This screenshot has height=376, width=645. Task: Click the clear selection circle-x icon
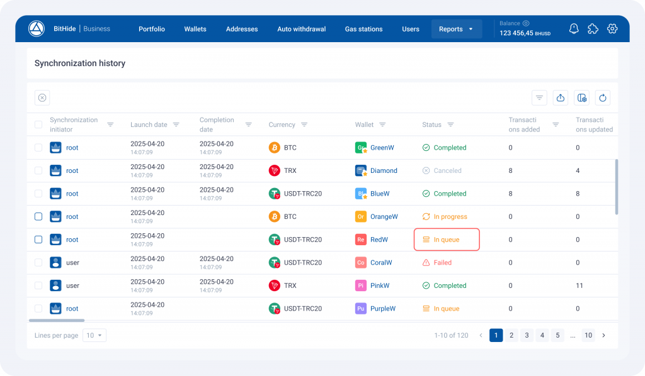42,97
